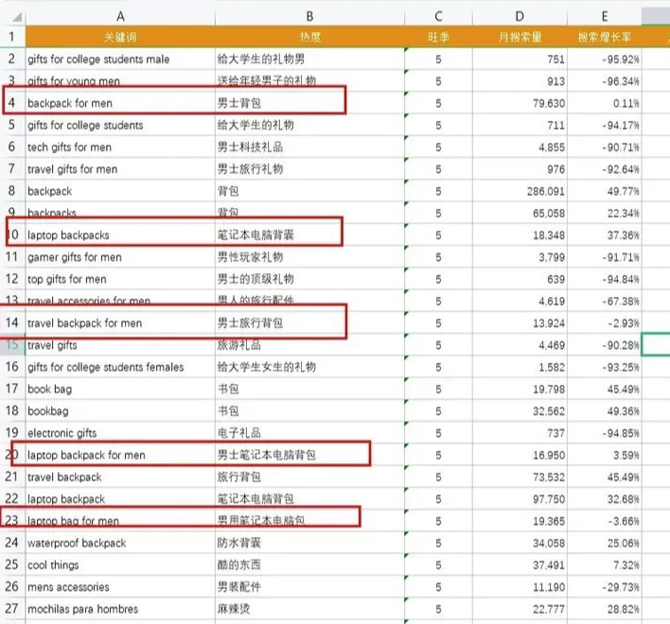Select cell '笔记本电脑背囊'

pos(309,234)
